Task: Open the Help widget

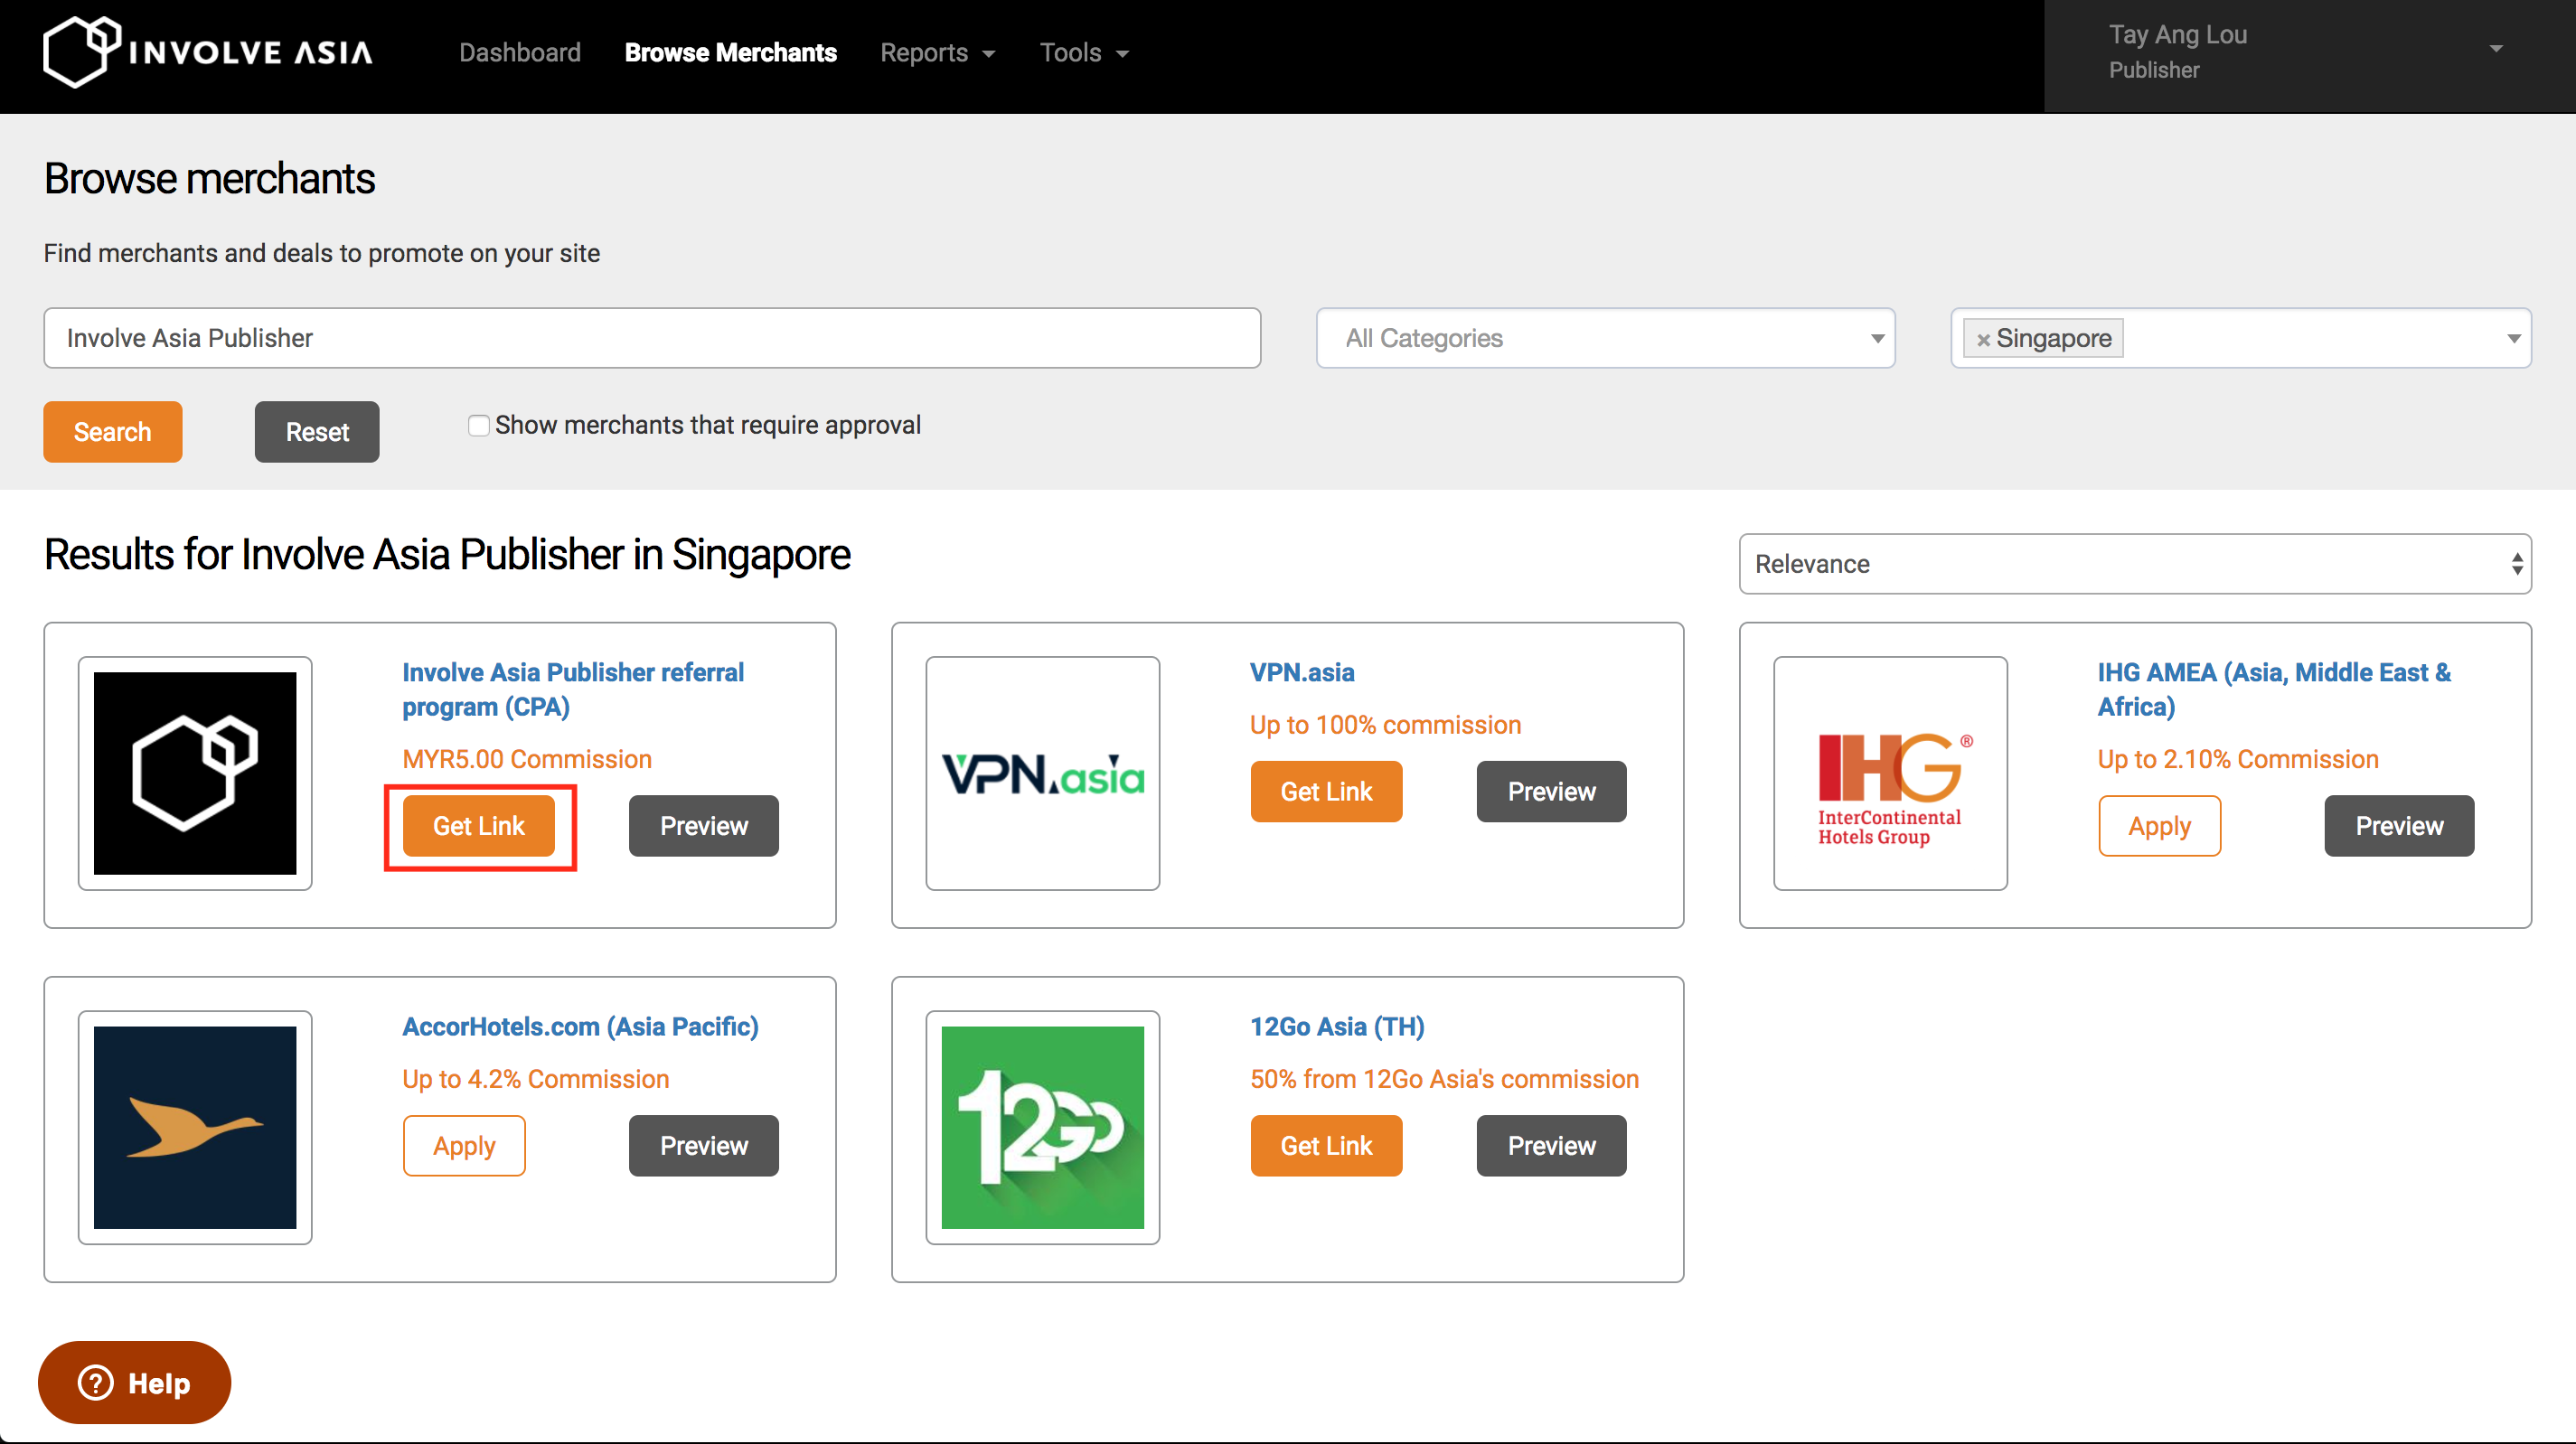Action: [x=134, y=1383]
